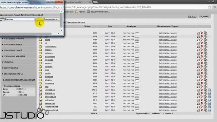
Task: Open the components folder link
Action: (x=51, y=46)
